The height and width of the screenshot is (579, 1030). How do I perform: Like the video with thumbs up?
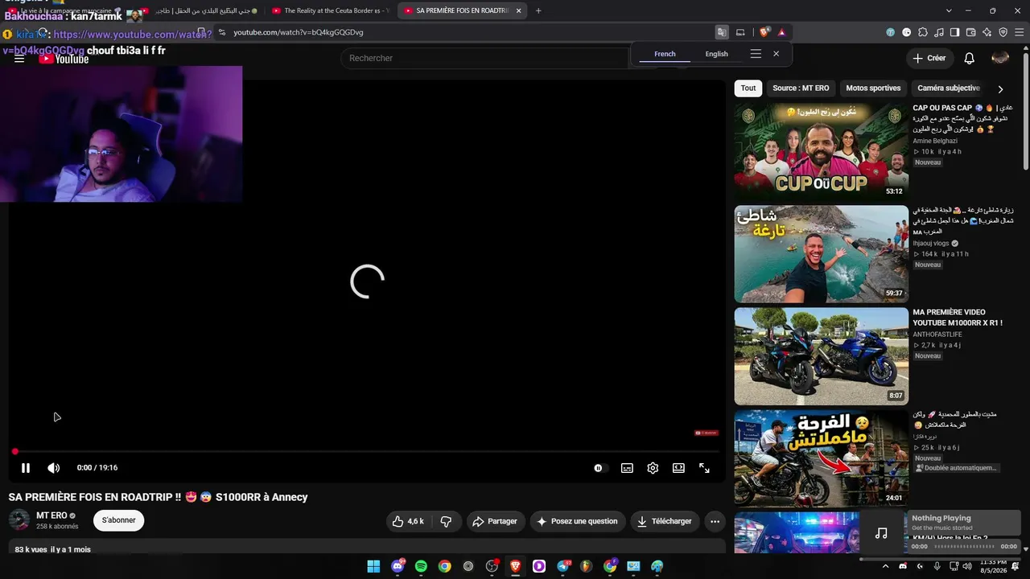click(x=408, y=521)
